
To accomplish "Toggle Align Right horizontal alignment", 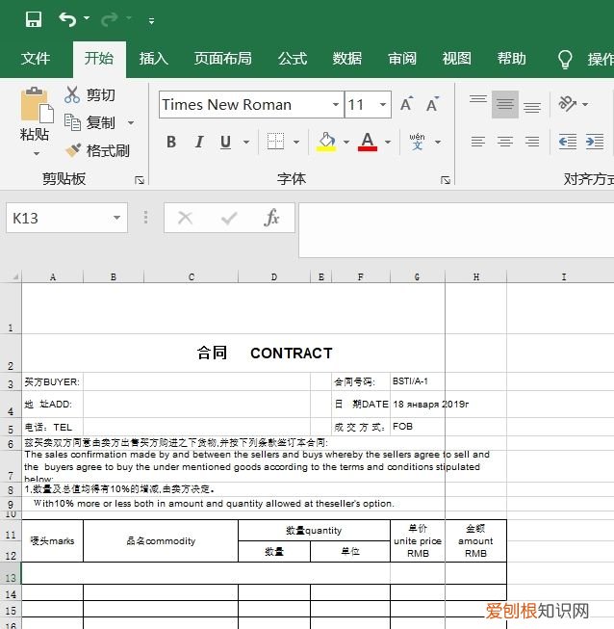I will [x=532, y=142].
